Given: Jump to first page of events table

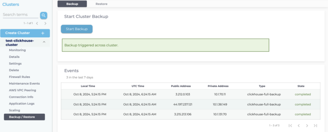Looking at the screenshot, I should 290,126.
